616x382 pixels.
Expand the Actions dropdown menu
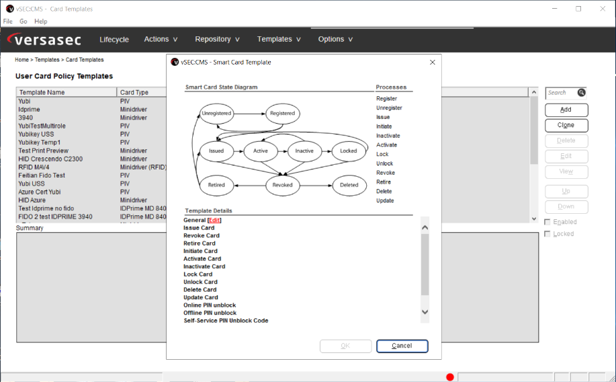coord(161,39)
